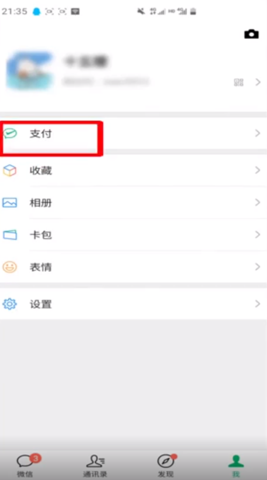Open 表情 row chevron arrow

[258, 267]
